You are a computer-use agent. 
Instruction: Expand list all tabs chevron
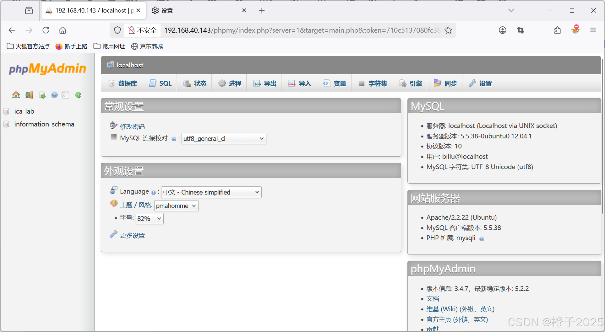pyautogui.click(x=511, y=10)
